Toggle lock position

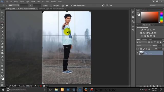click(x=146, y=49)
